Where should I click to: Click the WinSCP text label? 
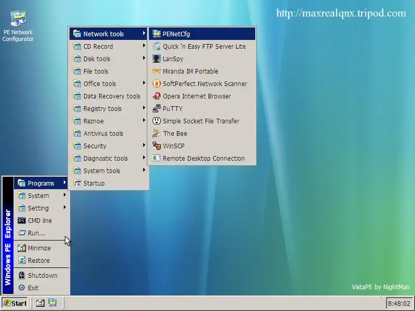(174, 146)
